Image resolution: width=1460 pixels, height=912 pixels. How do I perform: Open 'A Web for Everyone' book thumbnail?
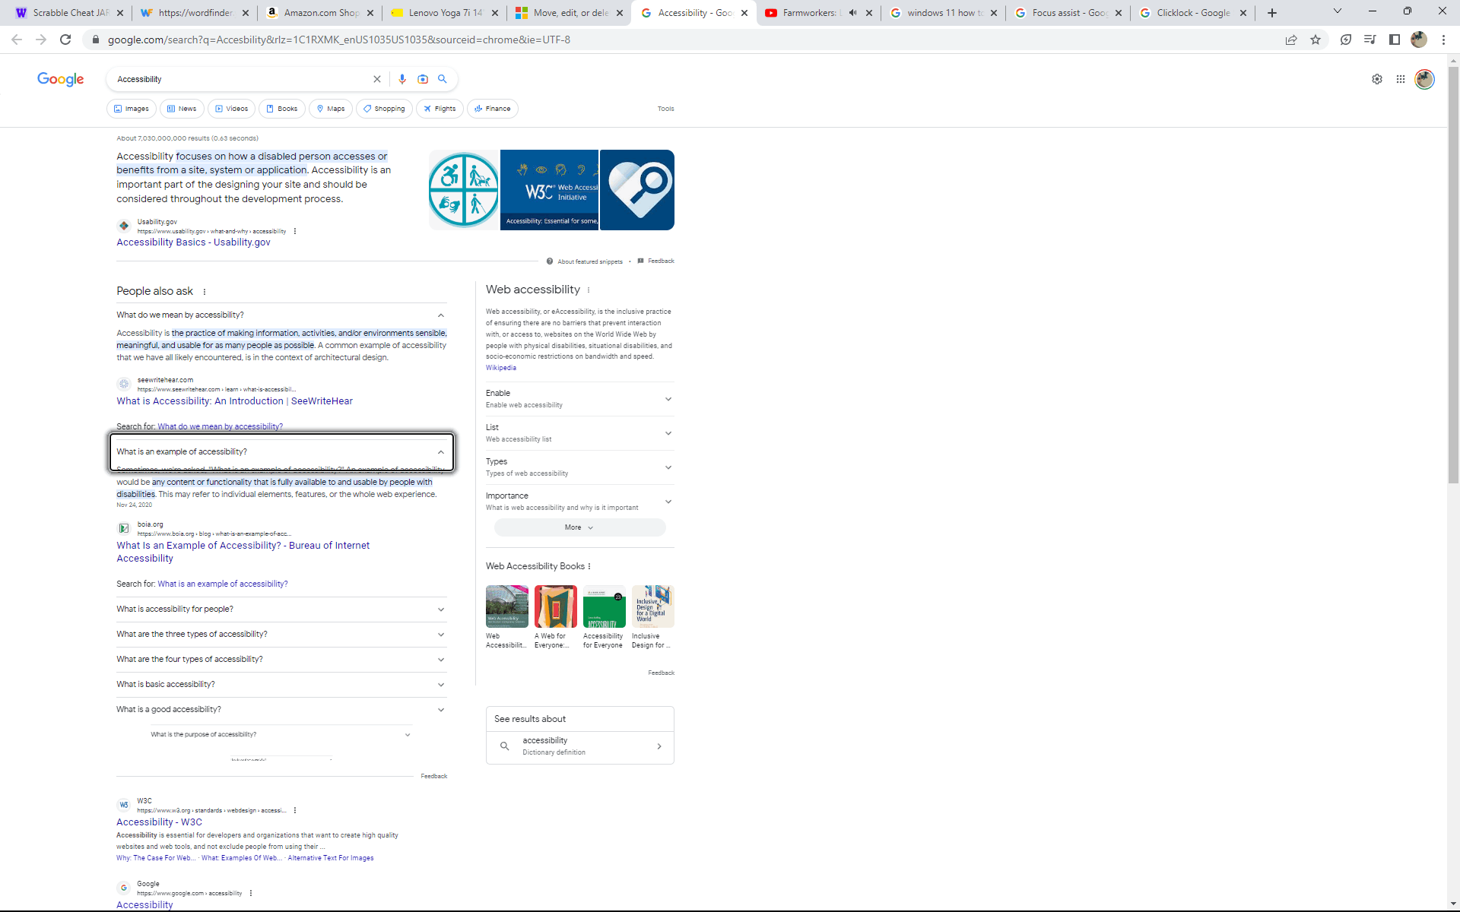pos(555,606)
